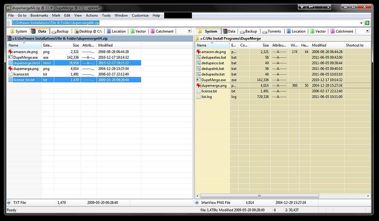Viewport: 379px width, 221px height.
Task: Click the IrfanView PNG File status text
Action: click(216, 203)
